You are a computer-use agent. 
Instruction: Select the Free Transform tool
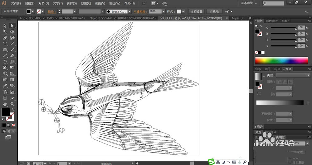pos(12,68)
